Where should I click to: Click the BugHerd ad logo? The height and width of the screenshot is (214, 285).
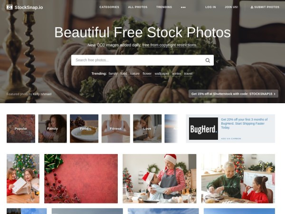point(203,129)
